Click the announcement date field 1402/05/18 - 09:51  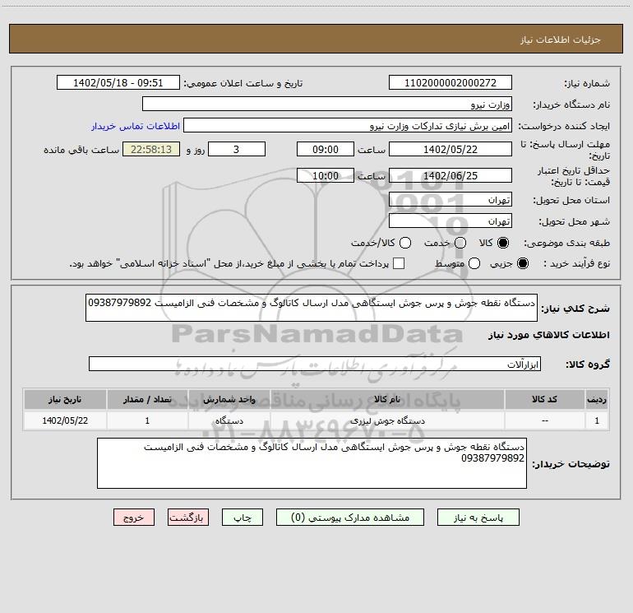(118, 82)
